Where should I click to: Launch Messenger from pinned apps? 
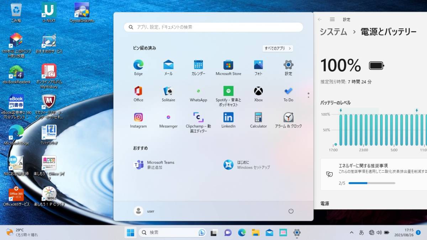[x=168, y=120]
